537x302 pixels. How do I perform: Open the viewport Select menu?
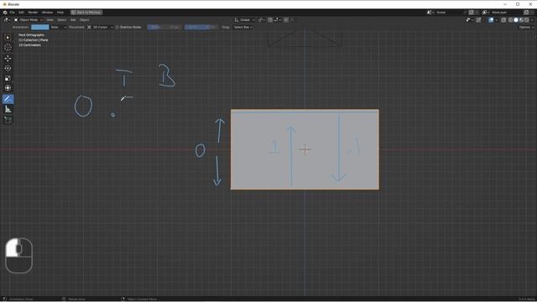coord(61,20)
